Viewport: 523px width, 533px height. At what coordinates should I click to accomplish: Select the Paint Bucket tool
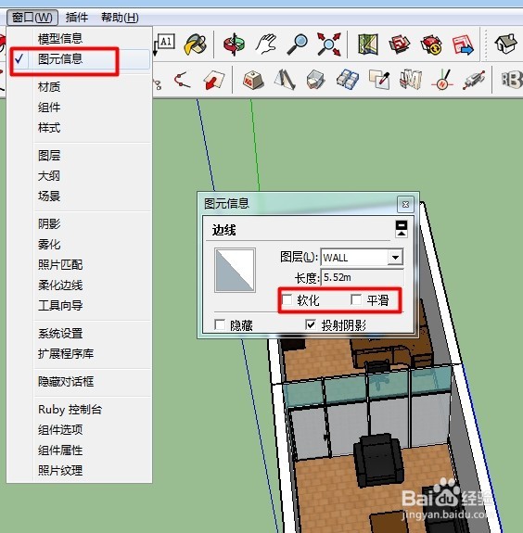[x=195, y=44]
